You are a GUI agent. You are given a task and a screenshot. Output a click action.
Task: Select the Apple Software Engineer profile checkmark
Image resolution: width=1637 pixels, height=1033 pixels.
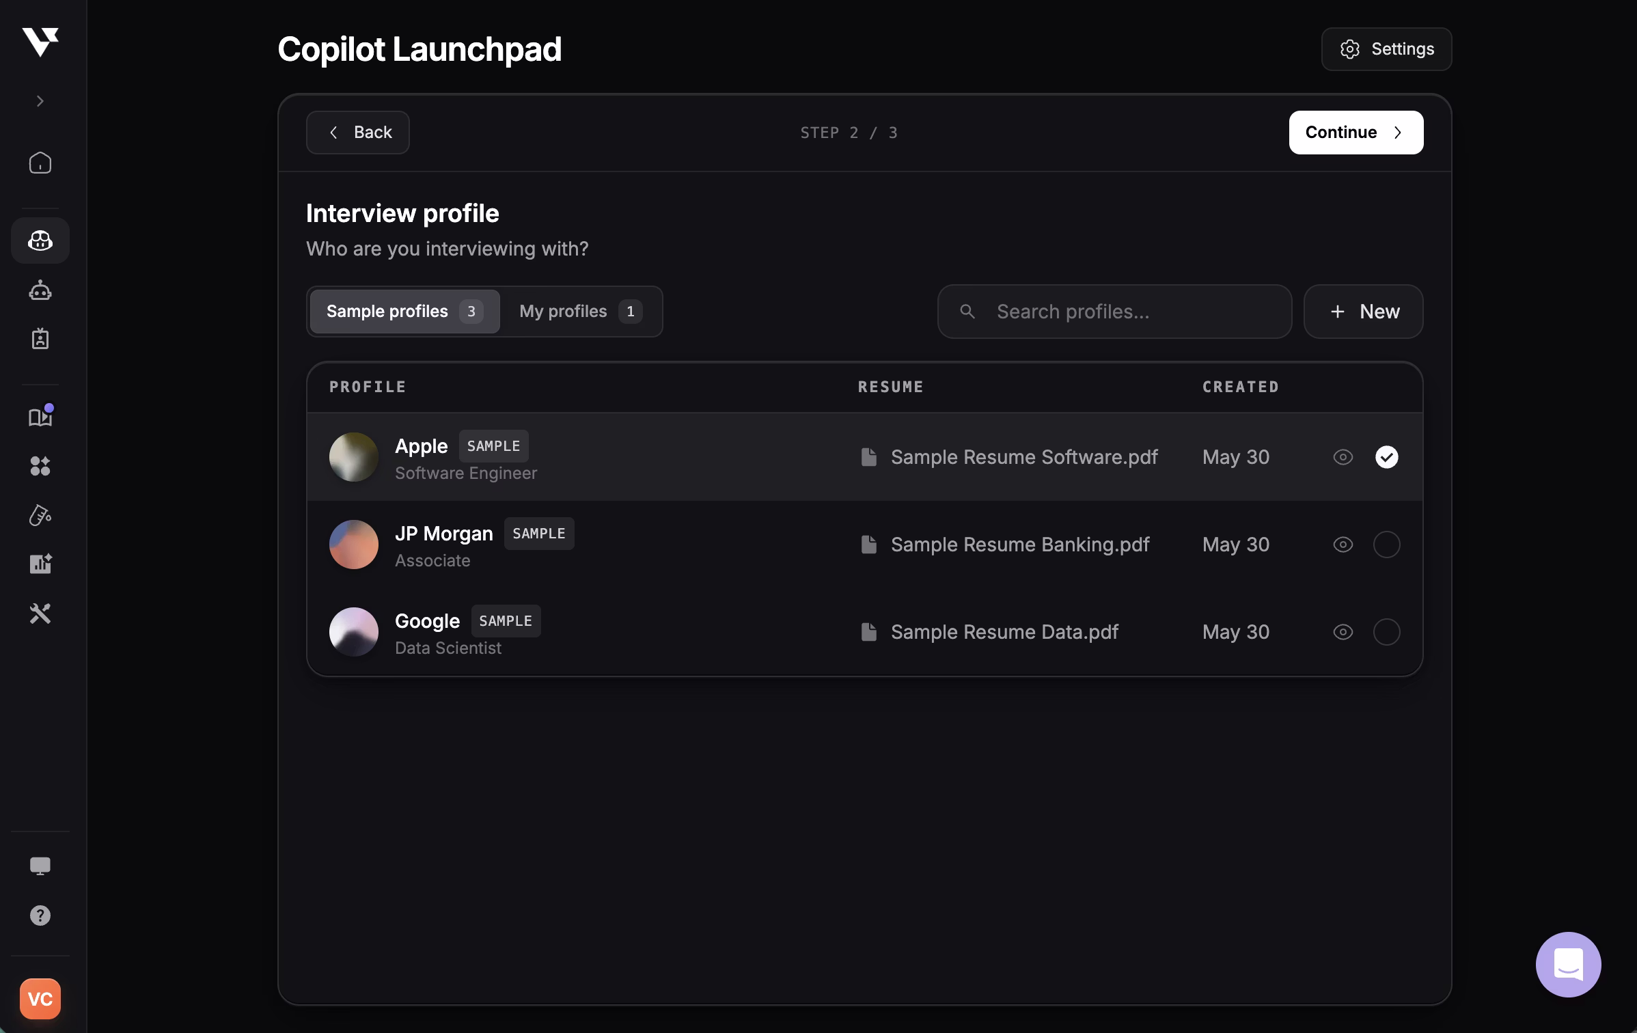point(1387,457)
